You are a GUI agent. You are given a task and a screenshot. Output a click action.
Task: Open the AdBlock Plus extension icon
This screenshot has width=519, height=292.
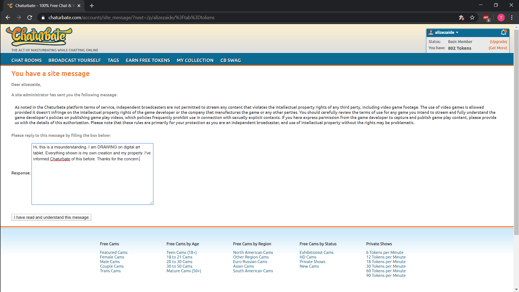tap(486, 18)
